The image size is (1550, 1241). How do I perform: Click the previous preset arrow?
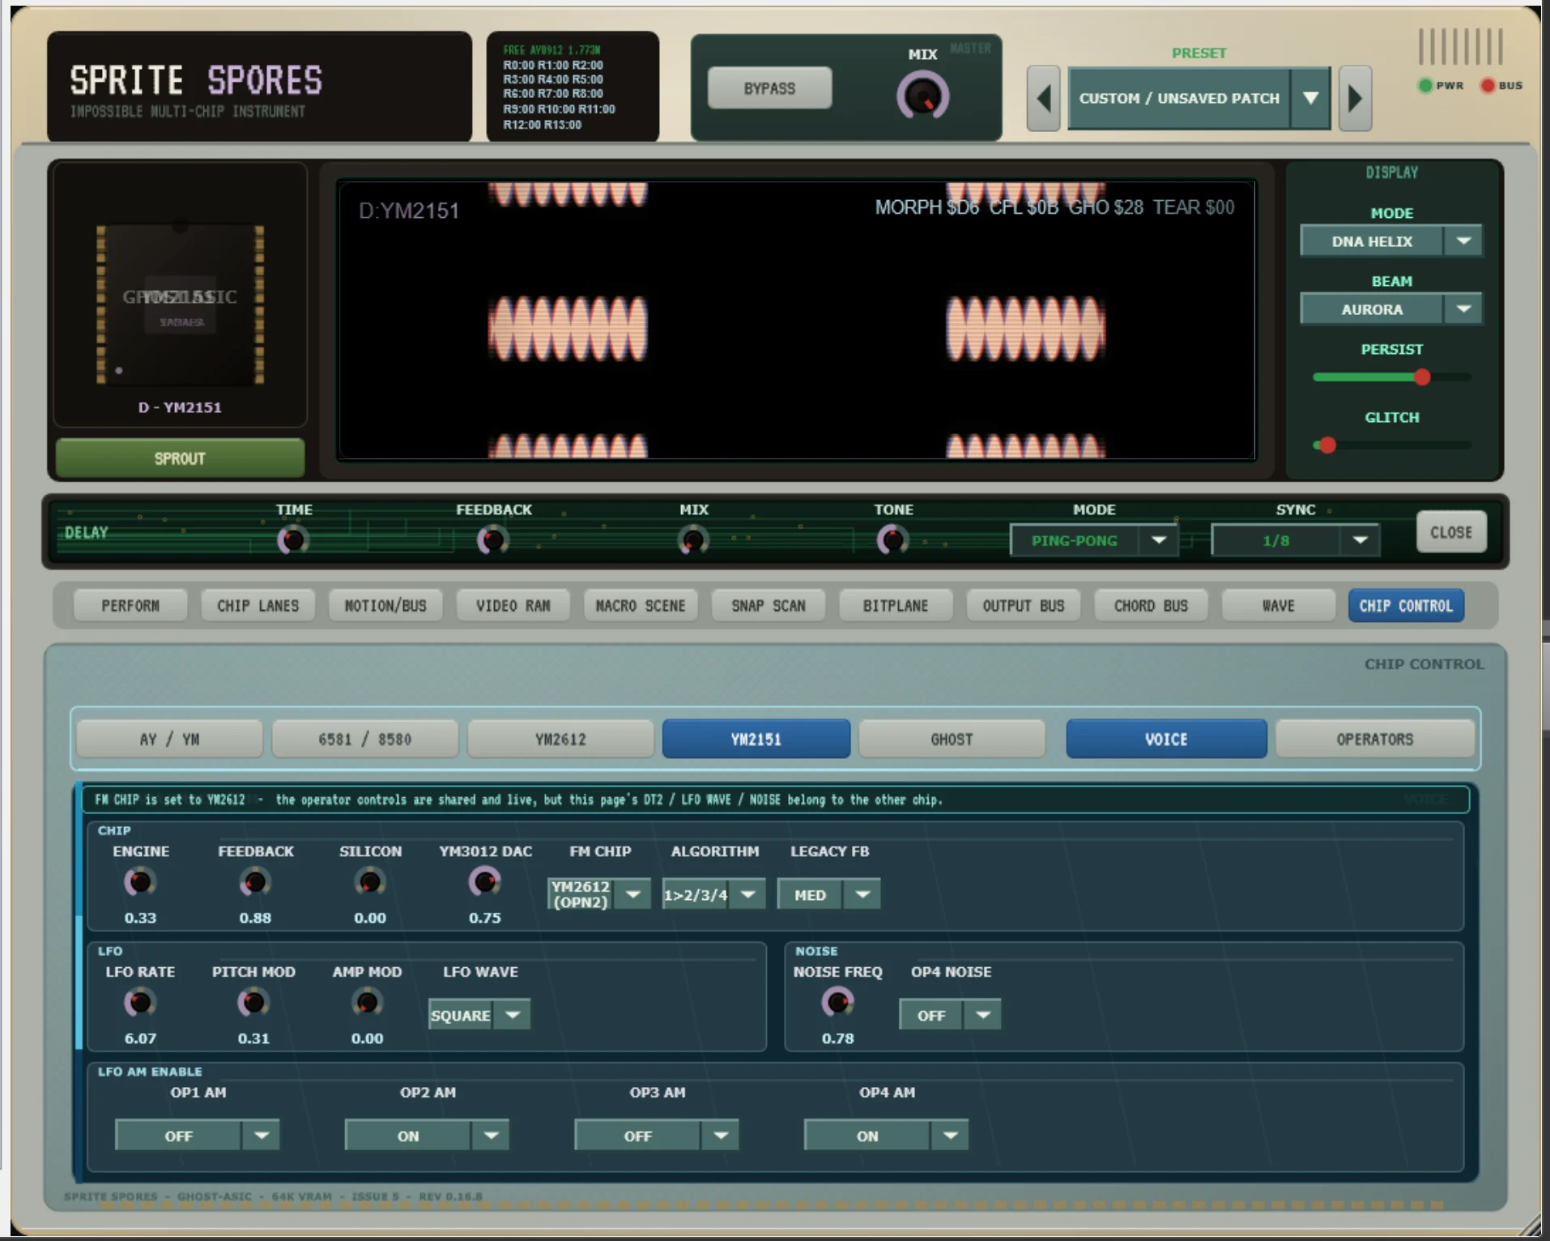1043,98
